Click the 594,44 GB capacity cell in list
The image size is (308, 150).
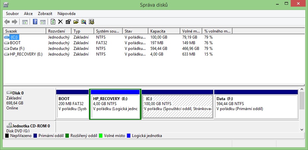[159, 49]
